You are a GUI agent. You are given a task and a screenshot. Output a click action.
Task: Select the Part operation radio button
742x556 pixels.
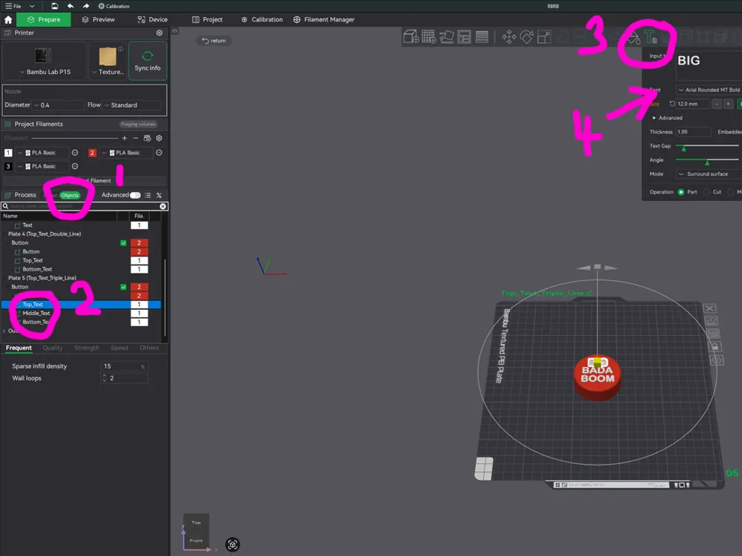[x=681, y=192]
